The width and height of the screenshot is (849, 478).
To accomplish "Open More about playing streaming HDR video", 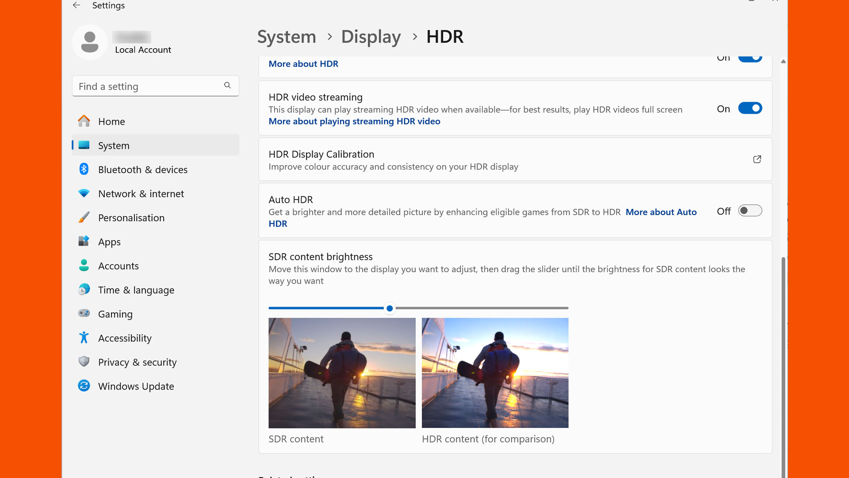I will tap(355, 121).
